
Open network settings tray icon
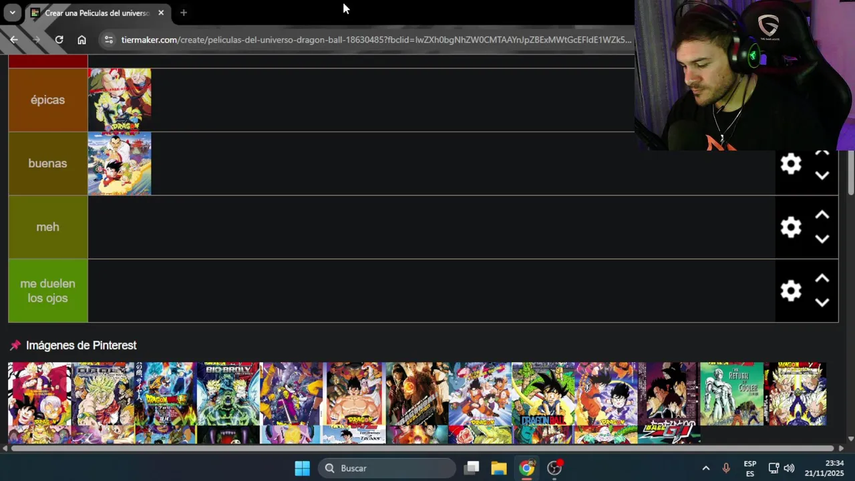click(774, 468)
